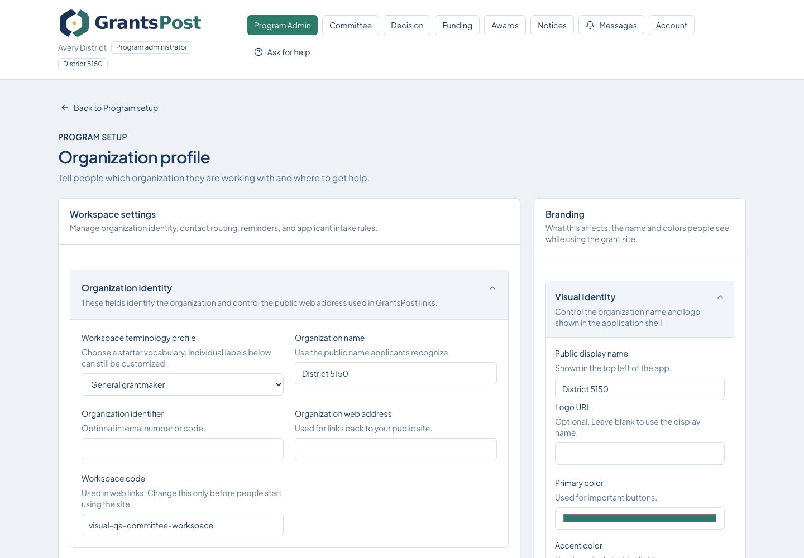Viewport: 804px width, 558px height.
Task: Open the Messages page
Action: pos(611,25)
